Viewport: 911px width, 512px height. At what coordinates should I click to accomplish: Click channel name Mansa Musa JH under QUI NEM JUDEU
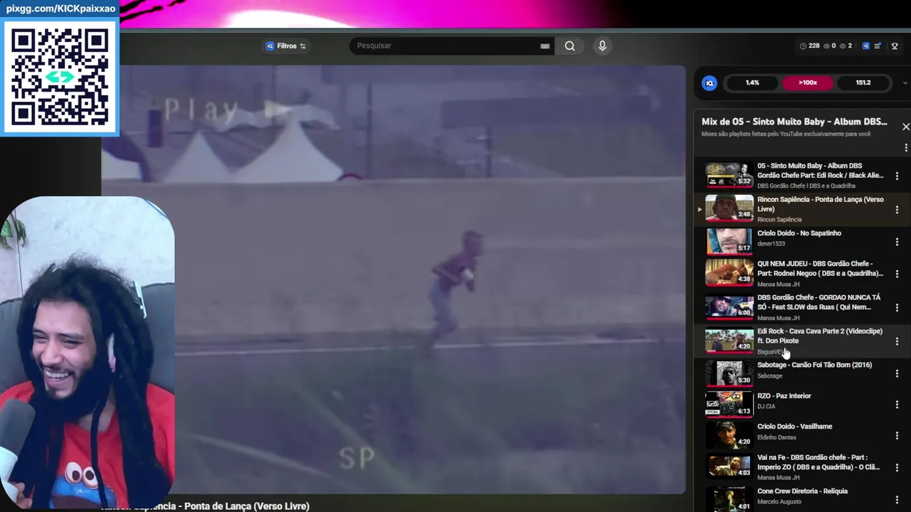(779, 284)
